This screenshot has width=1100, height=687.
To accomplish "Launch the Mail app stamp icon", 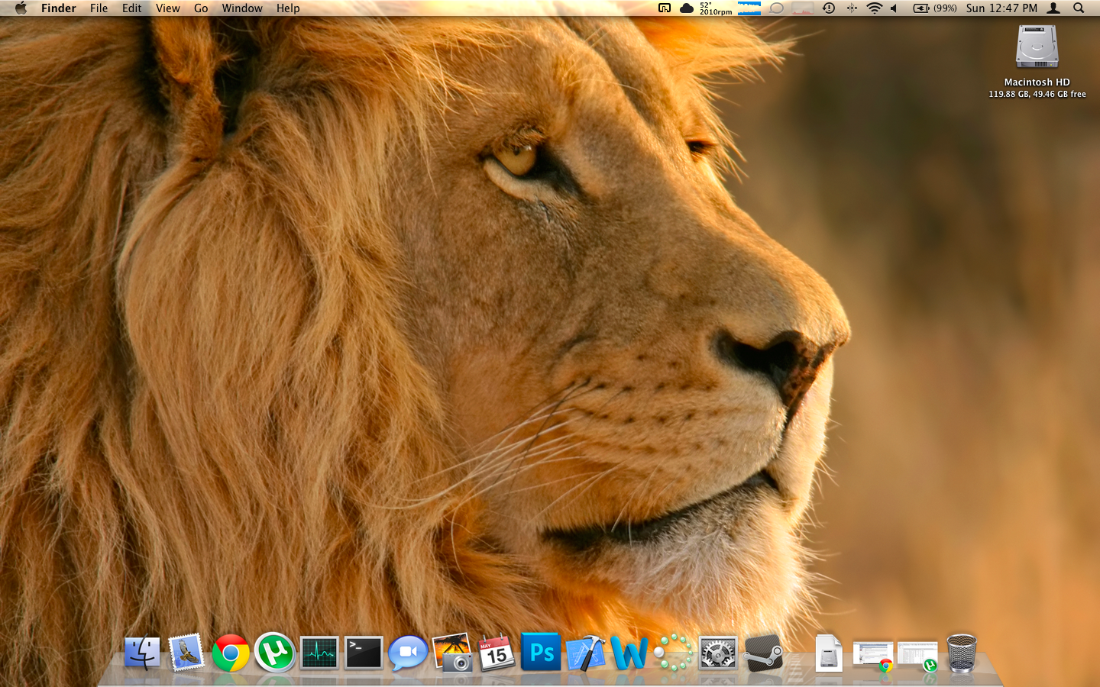I will click(186, 653).
